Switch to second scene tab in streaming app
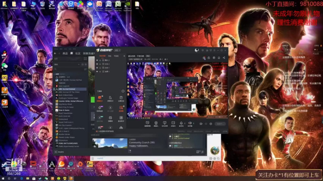323x181 pixels. click(110, 56)
